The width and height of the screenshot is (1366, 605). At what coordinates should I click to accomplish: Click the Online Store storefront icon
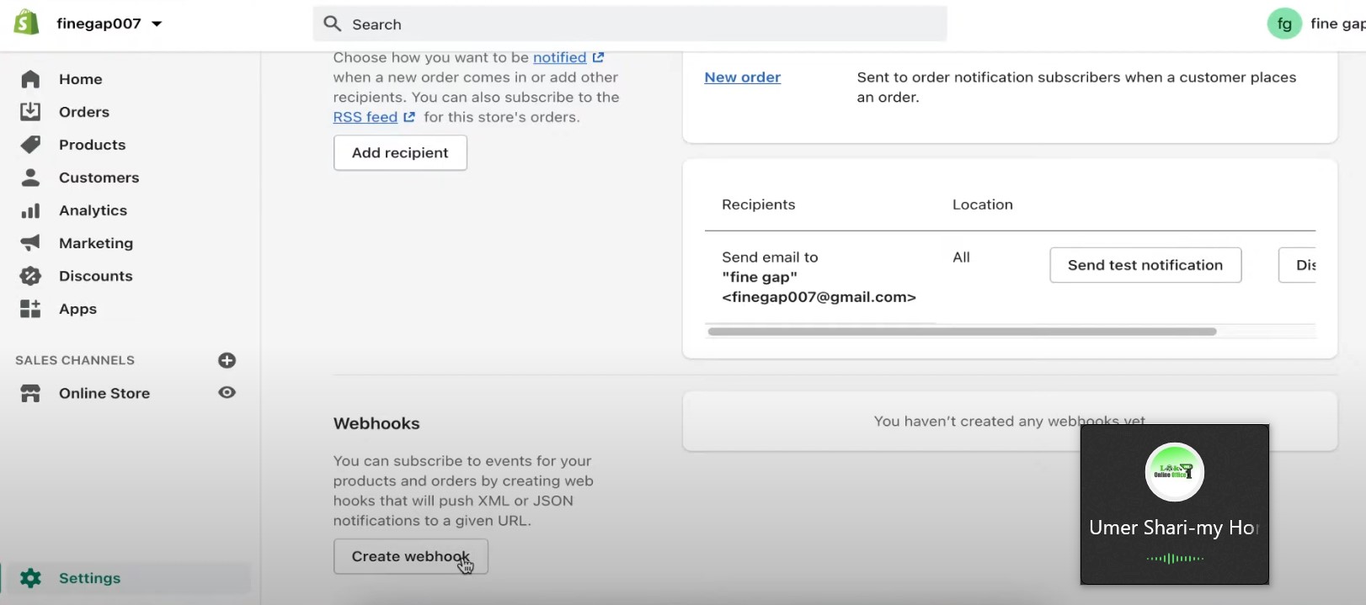pos(30,393)
